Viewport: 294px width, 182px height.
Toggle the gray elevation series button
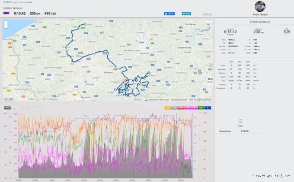[x=175, y=108]
